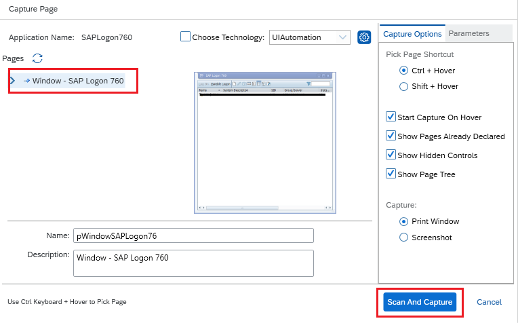
Task: Enable the Choose Technology checkbox
Action: [185, 37]
